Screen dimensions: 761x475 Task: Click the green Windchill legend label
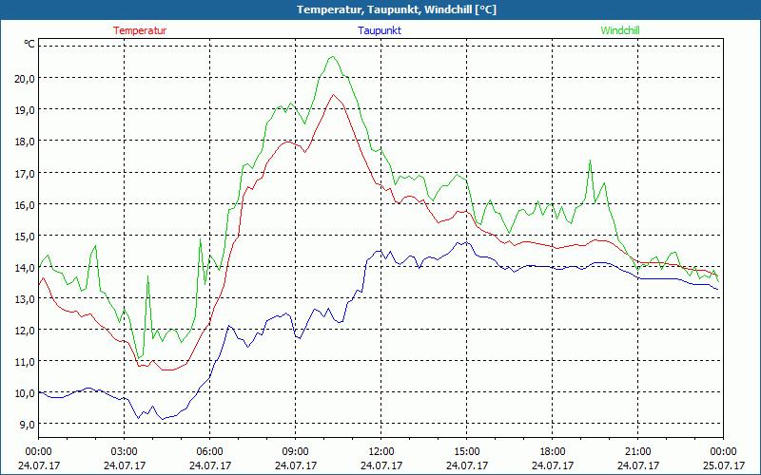point(620,30)
